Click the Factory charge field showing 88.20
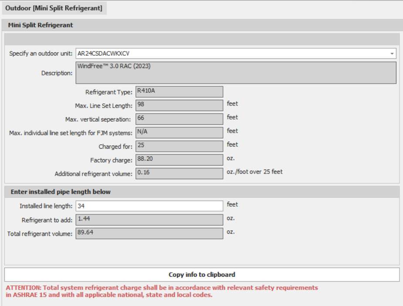The image size is (403, 306). click(179, 160)
